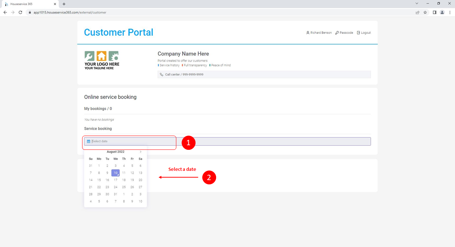The width and height of the screenshot is (455, 247).
Task: Click the calendar icon in date field
Action: coord(89,141)
